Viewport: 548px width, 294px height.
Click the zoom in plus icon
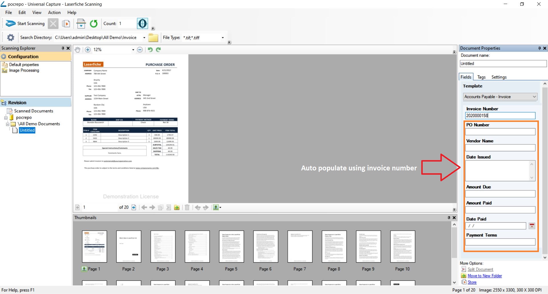coord(88,50)
